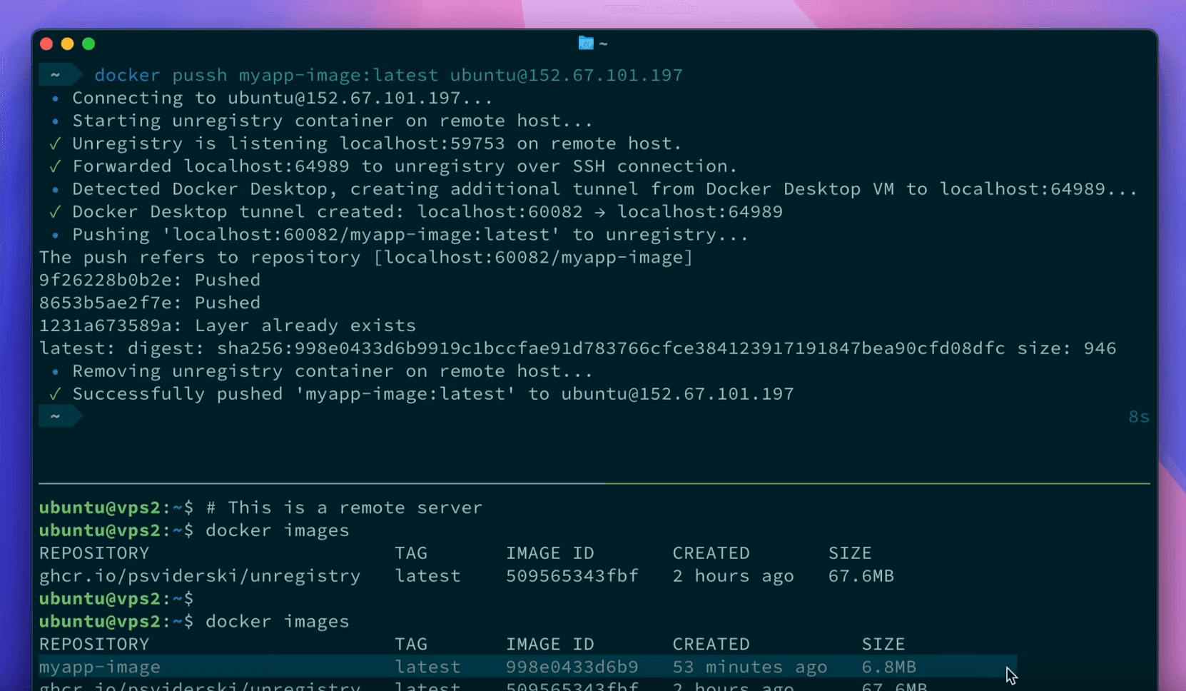Close the terminal with the red button
The height and width of the screenshot is (691, 1186).
[x=46, y=44]
